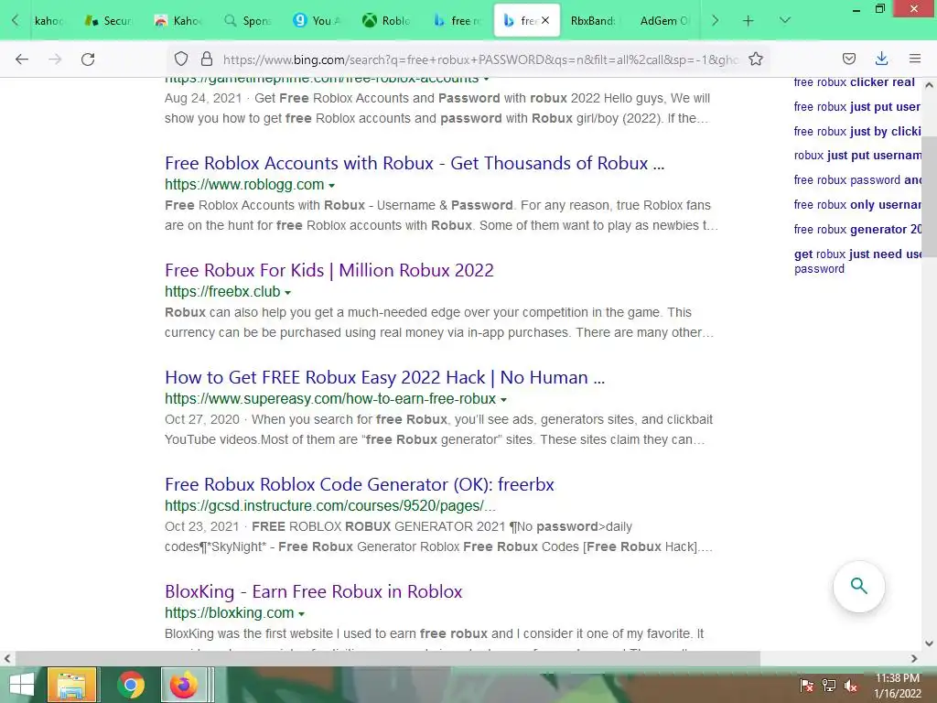This screenshot has height=703, width=937.
Task: Open Free Robux Roblox Code Generator result
Action: point(359,484)
